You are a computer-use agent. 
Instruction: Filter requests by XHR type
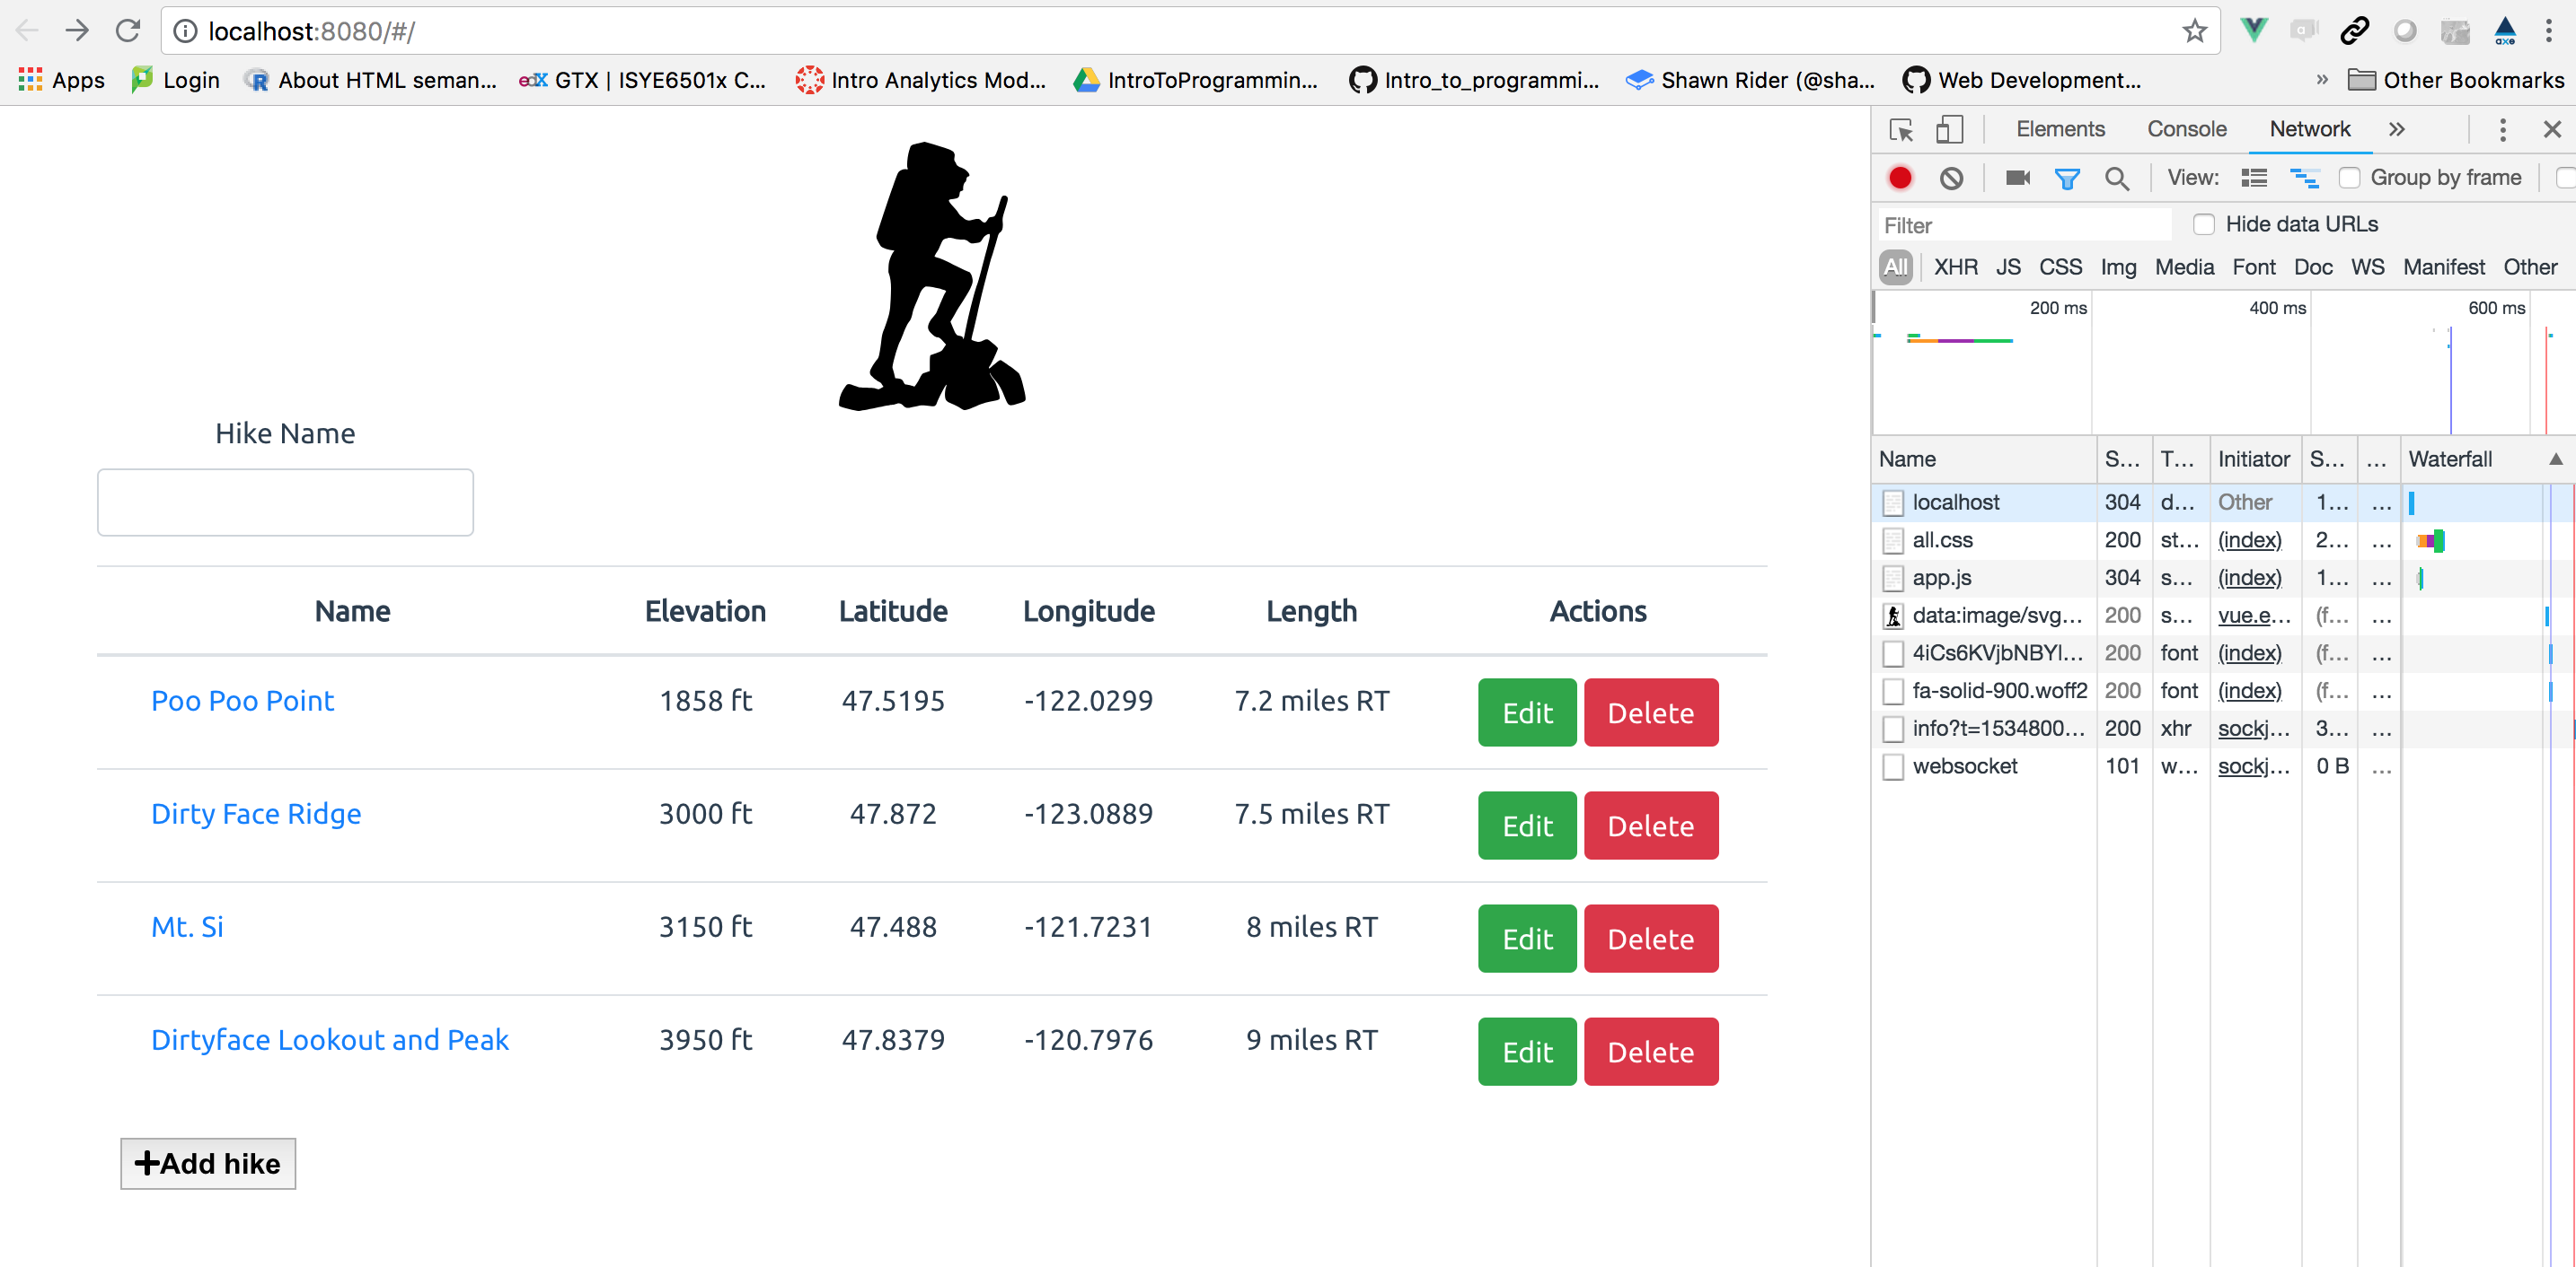pyautogui.click(x=1955, y=267)
